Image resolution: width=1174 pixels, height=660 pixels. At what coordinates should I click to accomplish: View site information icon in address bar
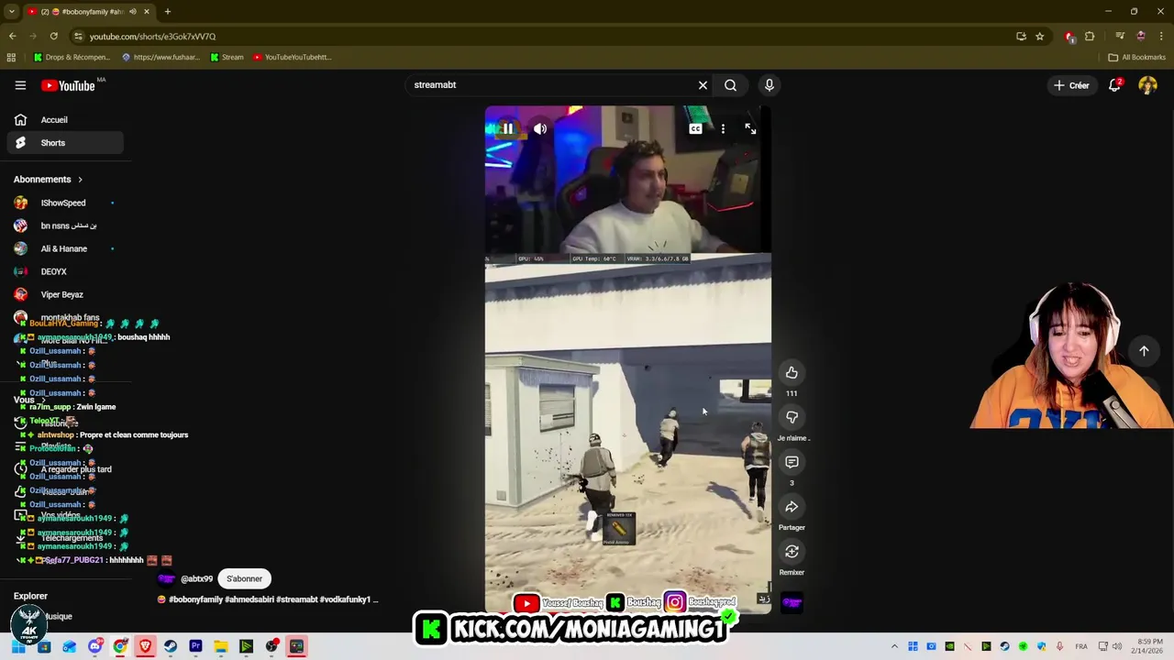[79, 37]
